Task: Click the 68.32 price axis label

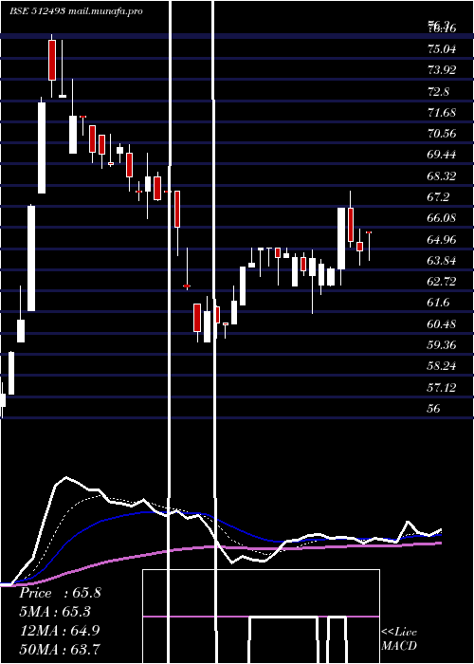Action: pyautogui.click(x=442, y=175)
